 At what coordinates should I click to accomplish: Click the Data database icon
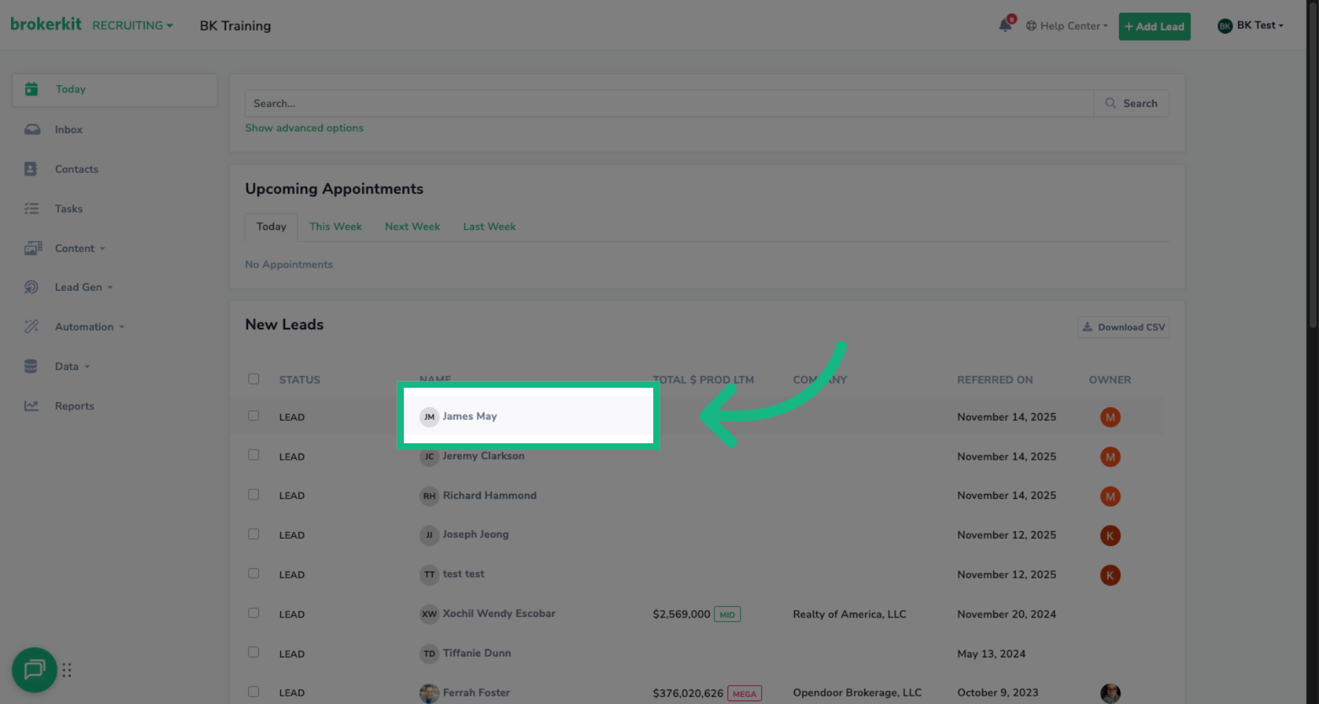point(31,366)
